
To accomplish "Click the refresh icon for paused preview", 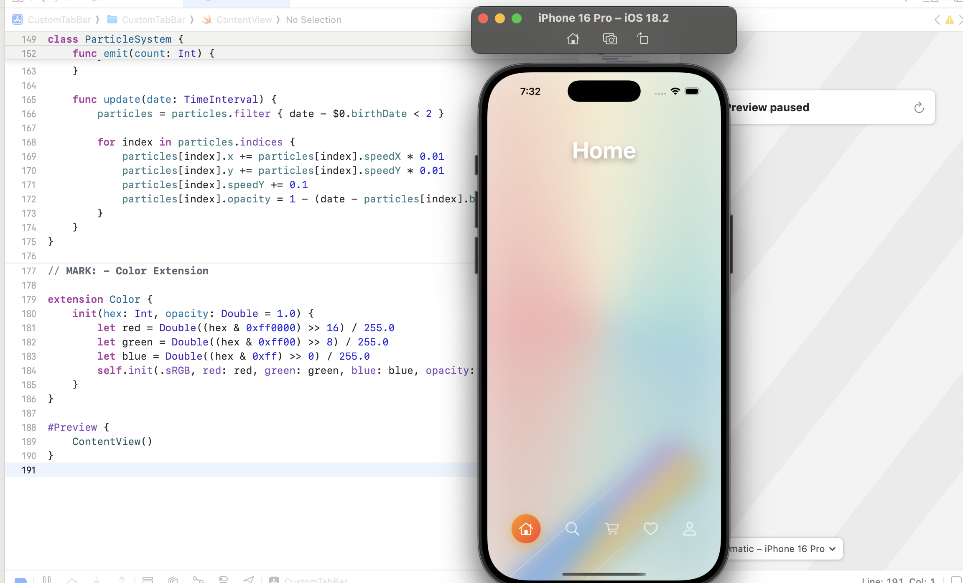I will coord(919,107).
